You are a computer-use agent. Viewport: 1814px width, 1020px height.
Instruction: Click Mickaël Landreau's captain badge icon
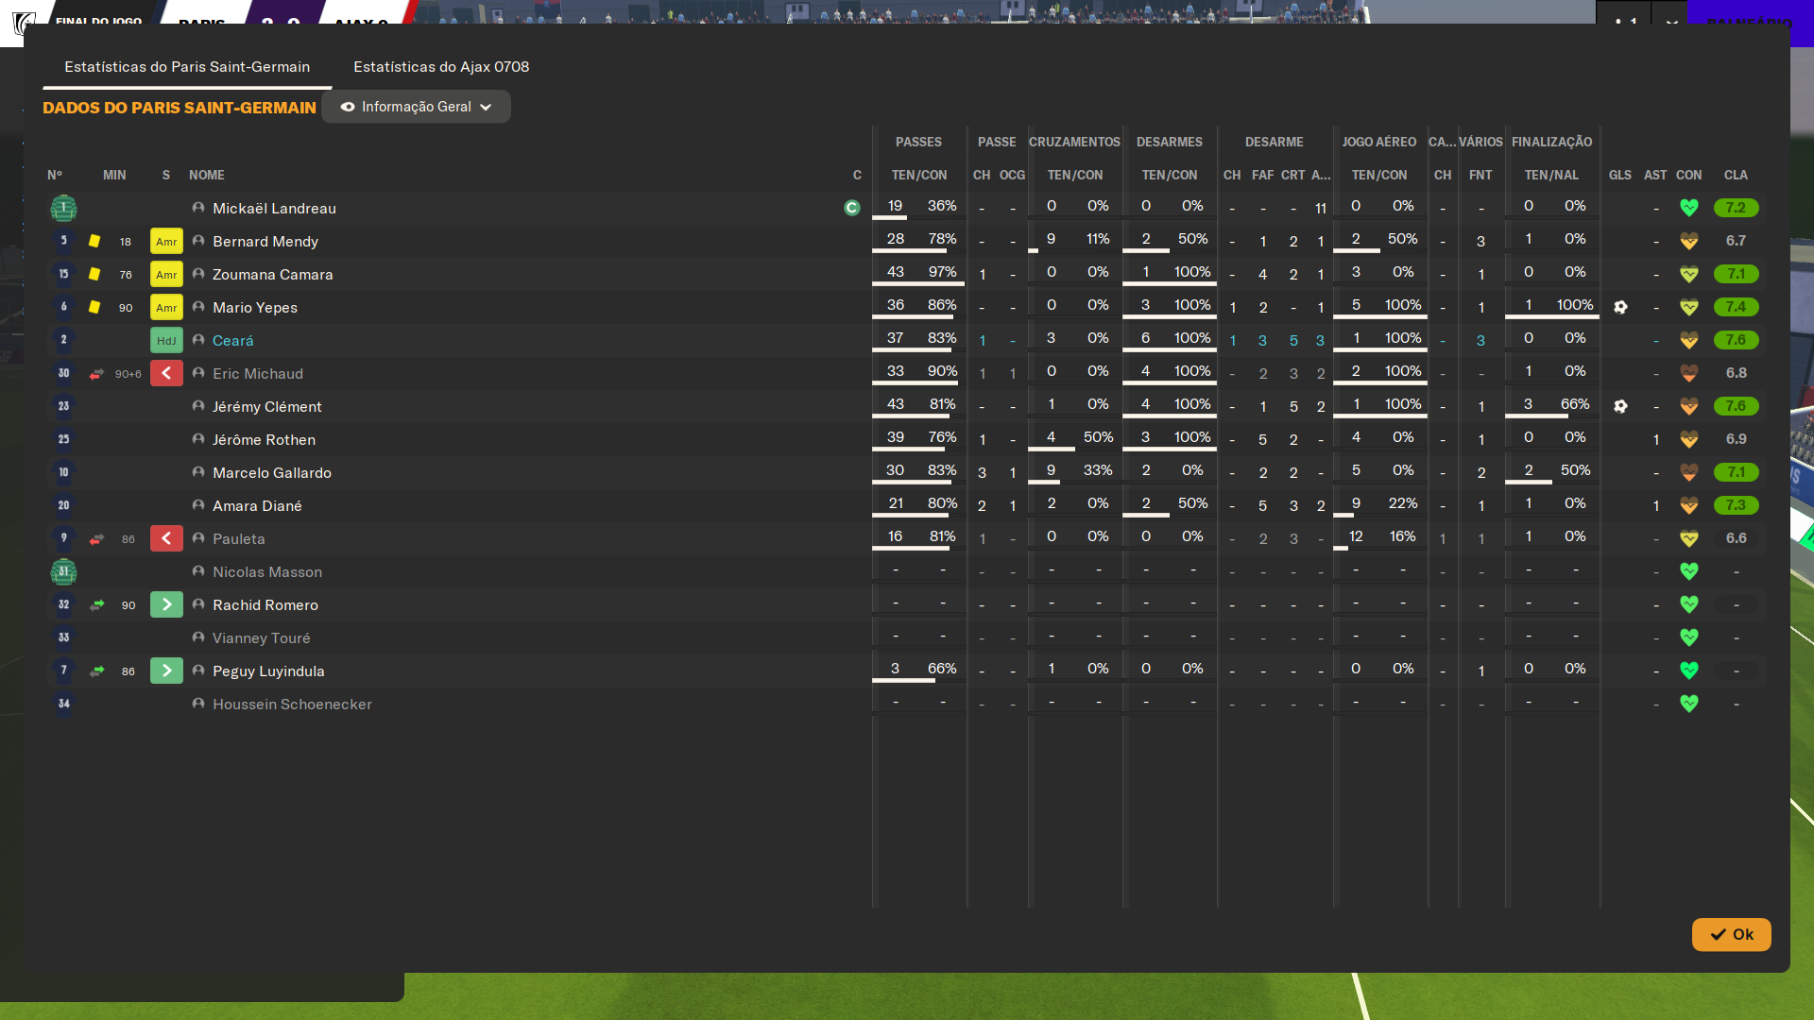click(x=851, y=208)
